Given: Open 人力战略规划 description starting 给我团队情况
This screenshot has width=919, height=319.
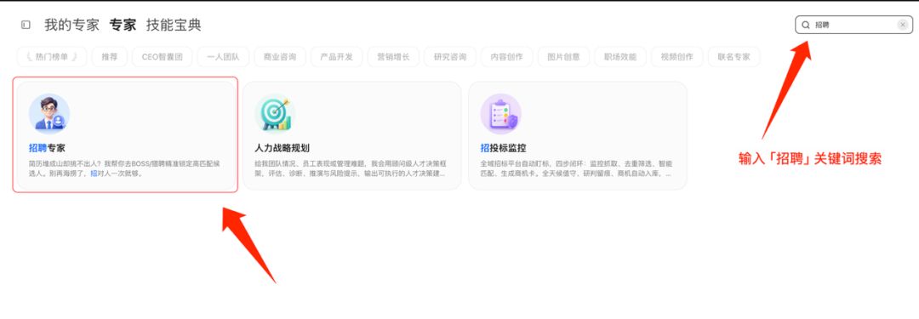Looking at the screenshot, I should tap(351, 168).
